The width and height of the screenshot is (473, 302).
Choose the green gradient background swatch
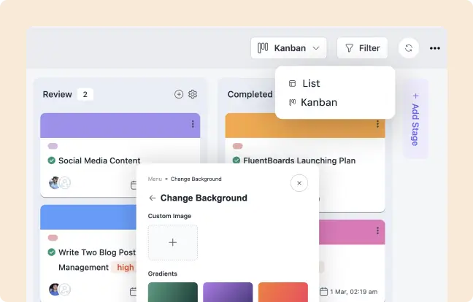coord(172,292)
